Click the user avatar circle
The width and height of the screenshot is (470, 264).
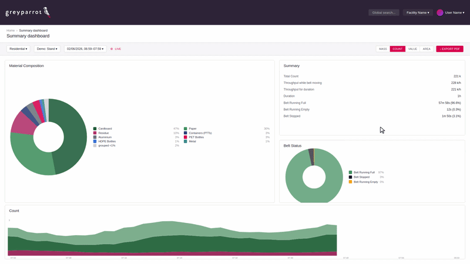pyautogui.click(x=439, y=12)
